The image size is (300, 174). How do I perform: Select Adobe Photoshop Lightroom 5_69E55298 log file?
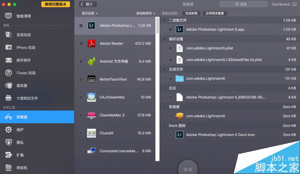tap(225, 97)
